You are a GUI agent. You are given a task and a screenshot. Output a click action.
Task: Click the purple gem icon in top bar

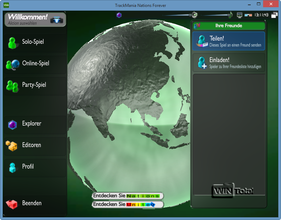click(119, 15)
